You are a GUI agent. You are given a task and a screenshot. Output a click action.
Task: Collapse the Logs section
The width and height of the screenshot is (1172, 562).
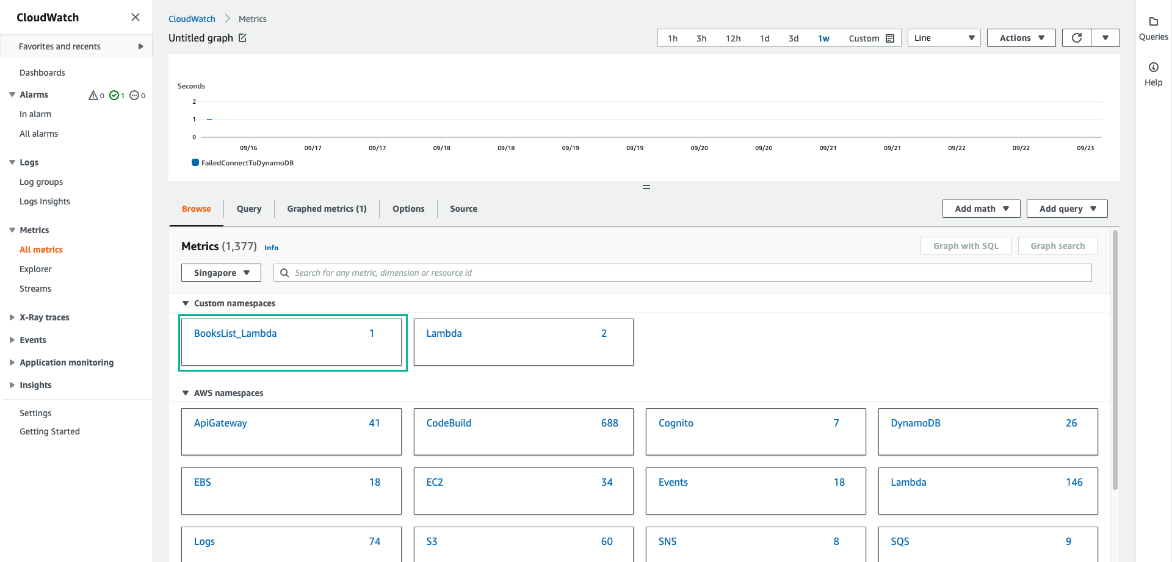tap(12, 162)
